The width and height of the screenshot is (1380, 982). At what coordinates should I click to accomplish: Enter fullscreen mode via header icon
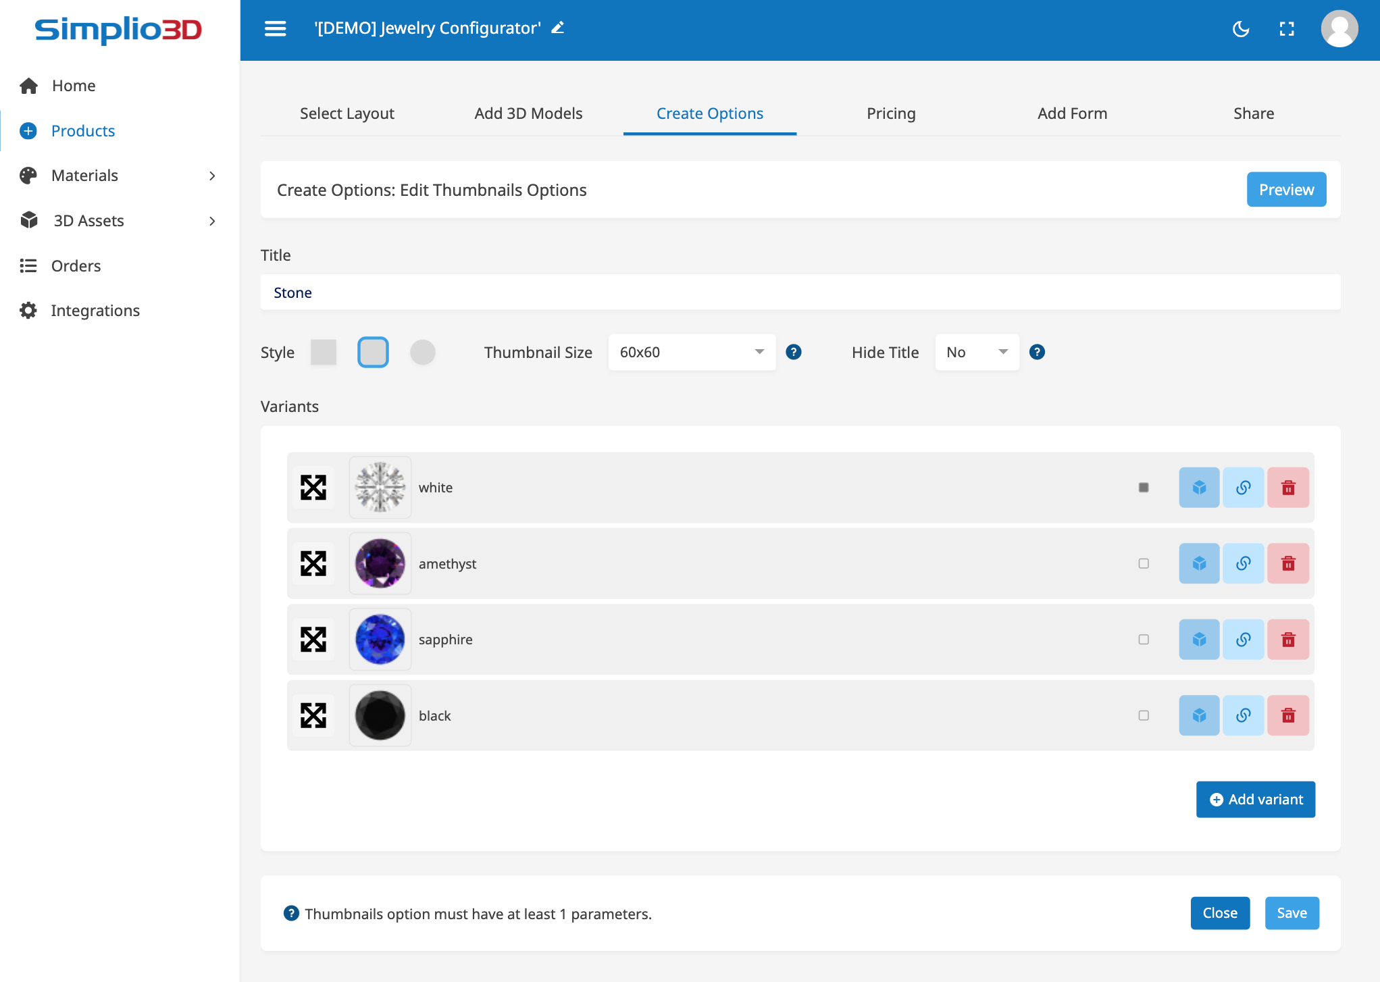(1287, 29)
